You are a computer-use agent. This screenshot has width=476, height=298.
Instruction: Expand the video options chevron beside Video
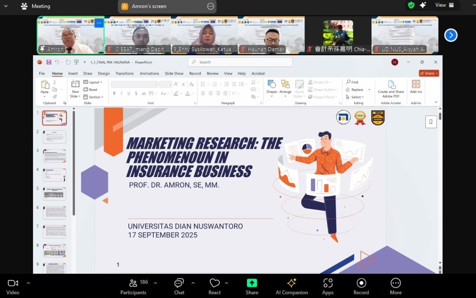click(28, 283)
